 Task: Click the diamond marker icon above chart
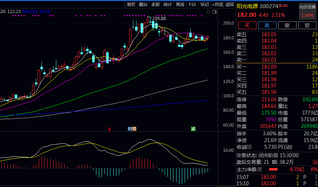[208, 12]
